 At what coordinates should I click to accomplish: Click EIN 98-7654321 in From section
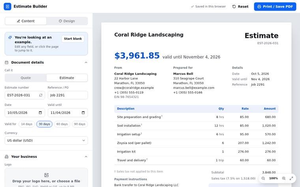point(126,97)
